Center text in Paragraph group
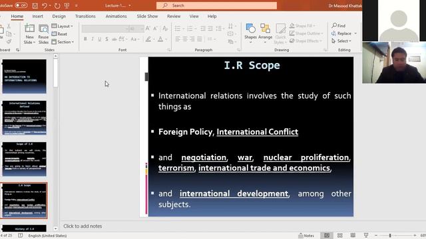This screenshot has height=239, width=426. (x=185, y=39)
